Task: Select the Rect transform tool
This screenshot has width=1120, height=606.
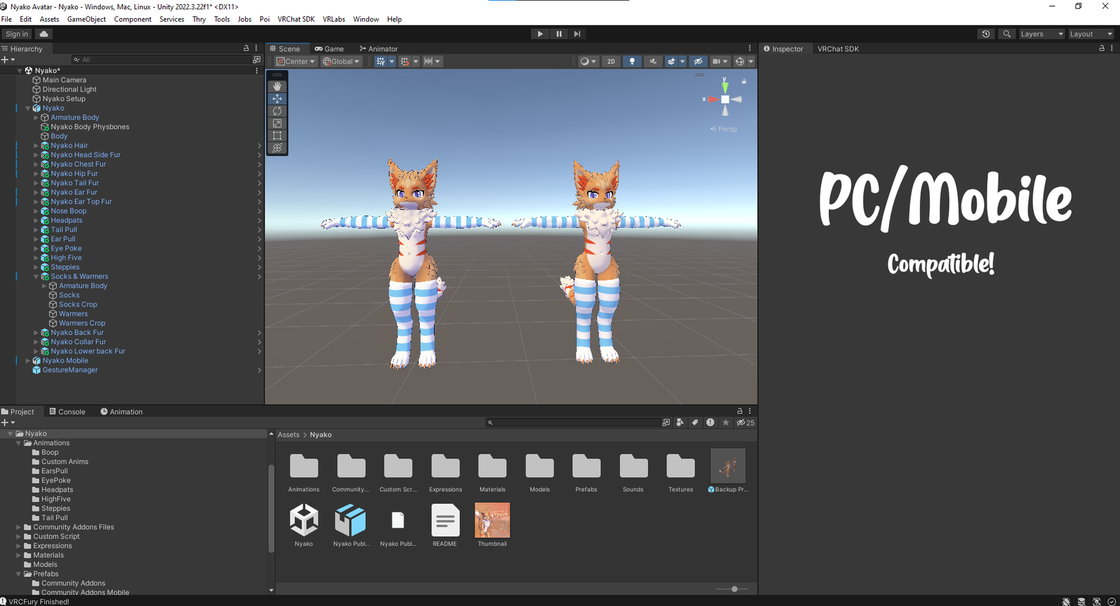Action: click(x=277, y=136)
